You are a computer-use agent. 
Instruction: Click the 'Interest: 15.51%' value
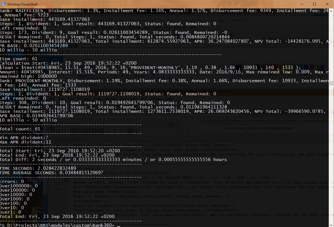coord(71,72)
